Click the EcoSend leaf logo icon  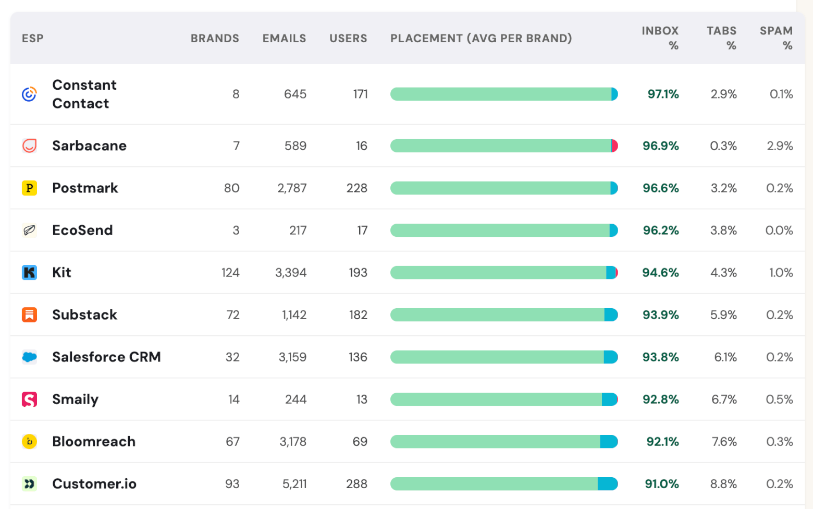click(29, 230)
